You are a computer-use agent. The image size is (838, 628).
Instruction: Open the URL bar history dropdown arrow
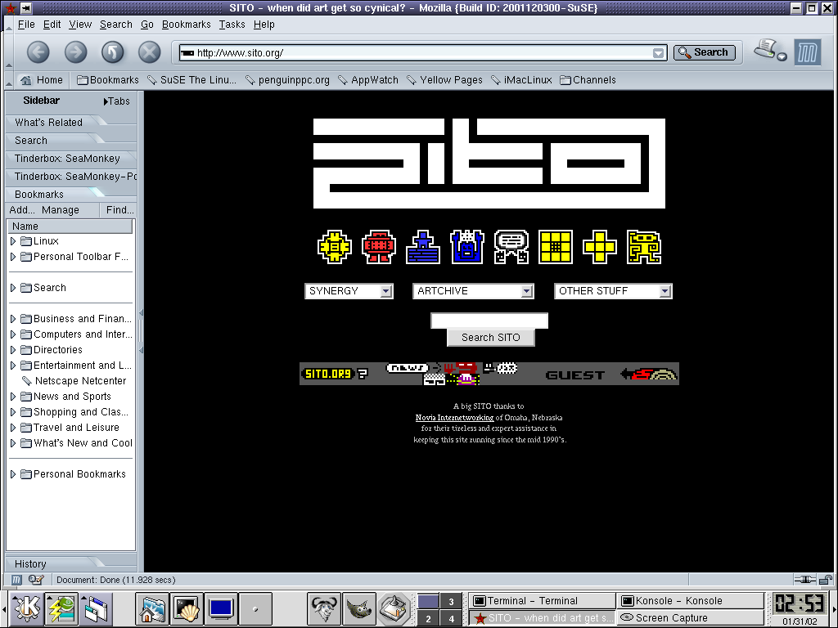pyautogui.click(x=659, y=53)
